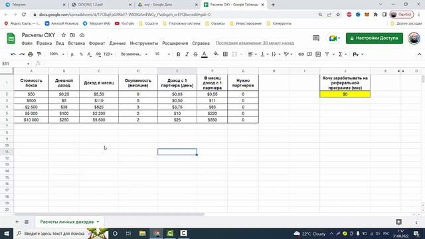Open last edit history link
Screen dimensions: 425x239
255,43
